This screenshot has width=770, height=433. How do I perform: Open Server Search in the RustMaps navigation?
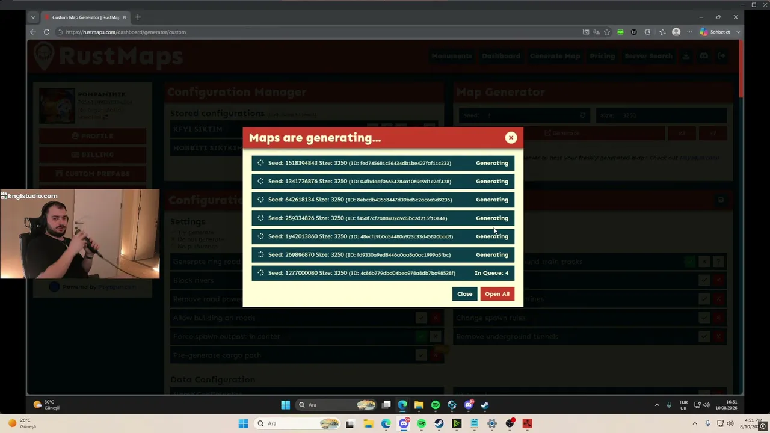tap(648, 56)
